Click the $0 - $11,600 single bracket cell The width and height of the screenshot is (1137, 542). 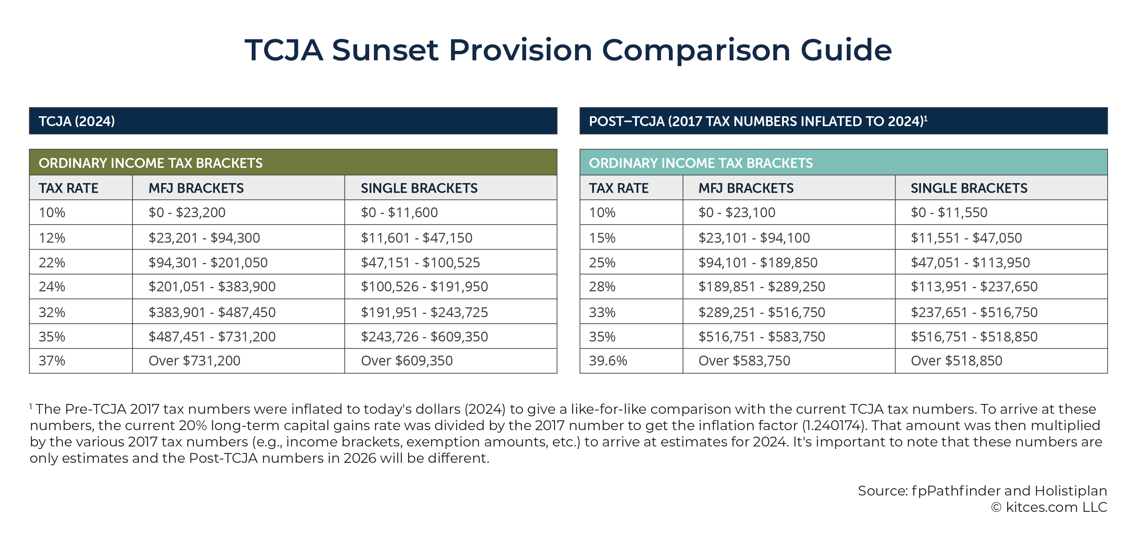point(451,213)
